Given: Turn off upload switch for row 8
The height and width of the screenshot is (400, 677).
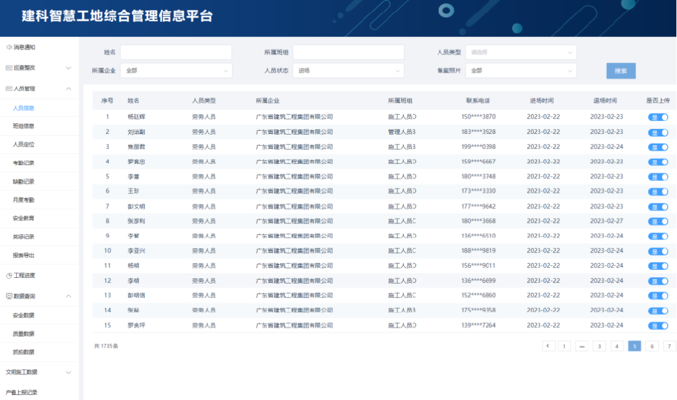Looking at the screenshot, I should 658,222.
